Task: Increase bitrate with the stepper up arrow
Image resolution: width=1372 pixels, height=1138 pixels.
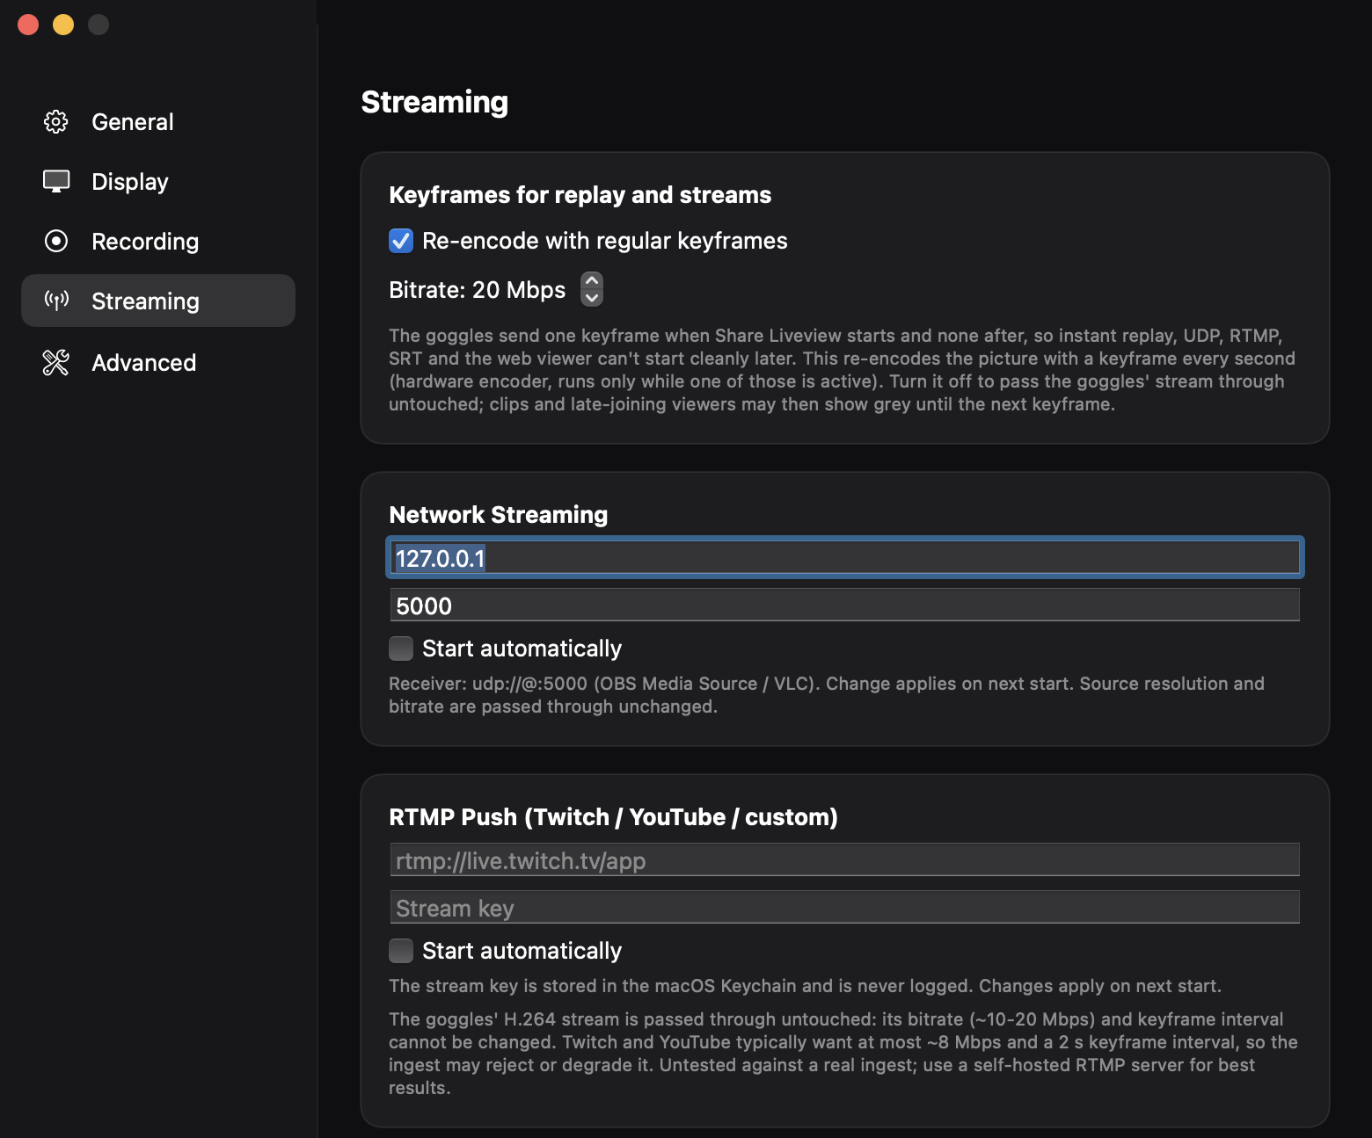Action: tap(592, 281)
